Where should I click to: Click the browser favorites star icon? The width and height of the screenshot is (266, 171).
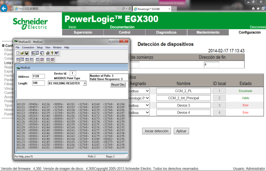tap(258, 8)
